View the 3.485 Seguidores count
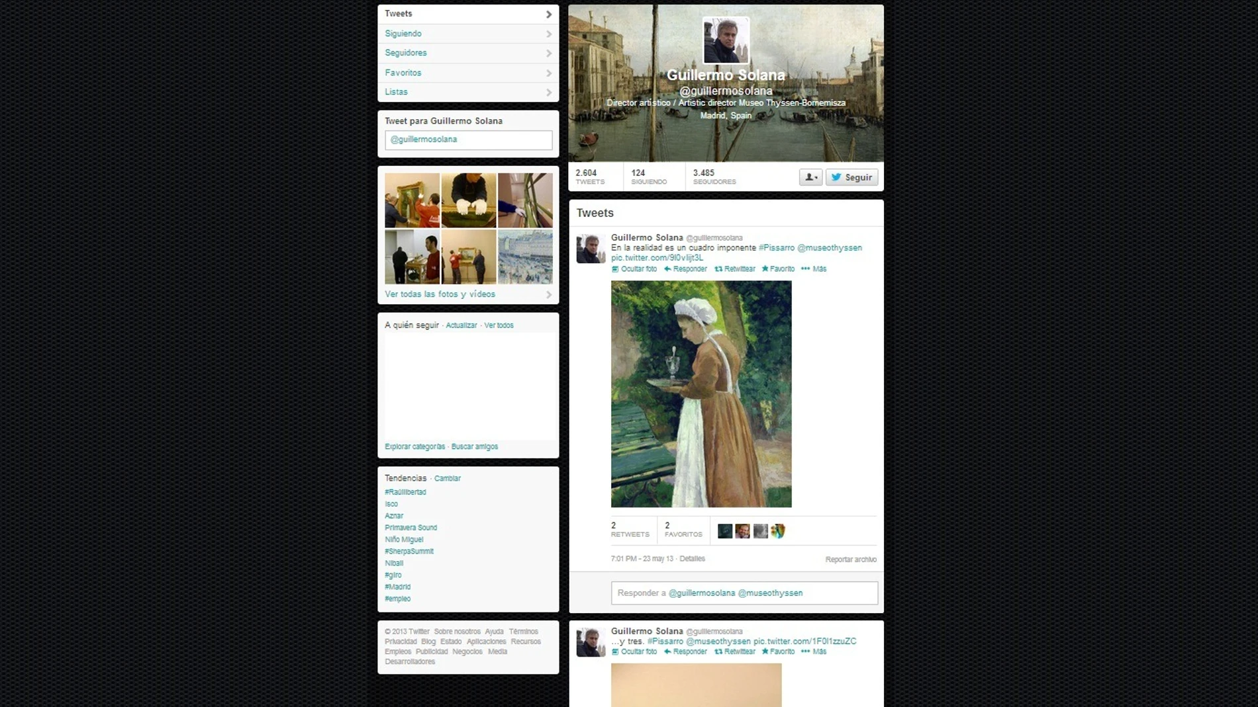The height and width of the screenshot is (707, 1258). 714,177
